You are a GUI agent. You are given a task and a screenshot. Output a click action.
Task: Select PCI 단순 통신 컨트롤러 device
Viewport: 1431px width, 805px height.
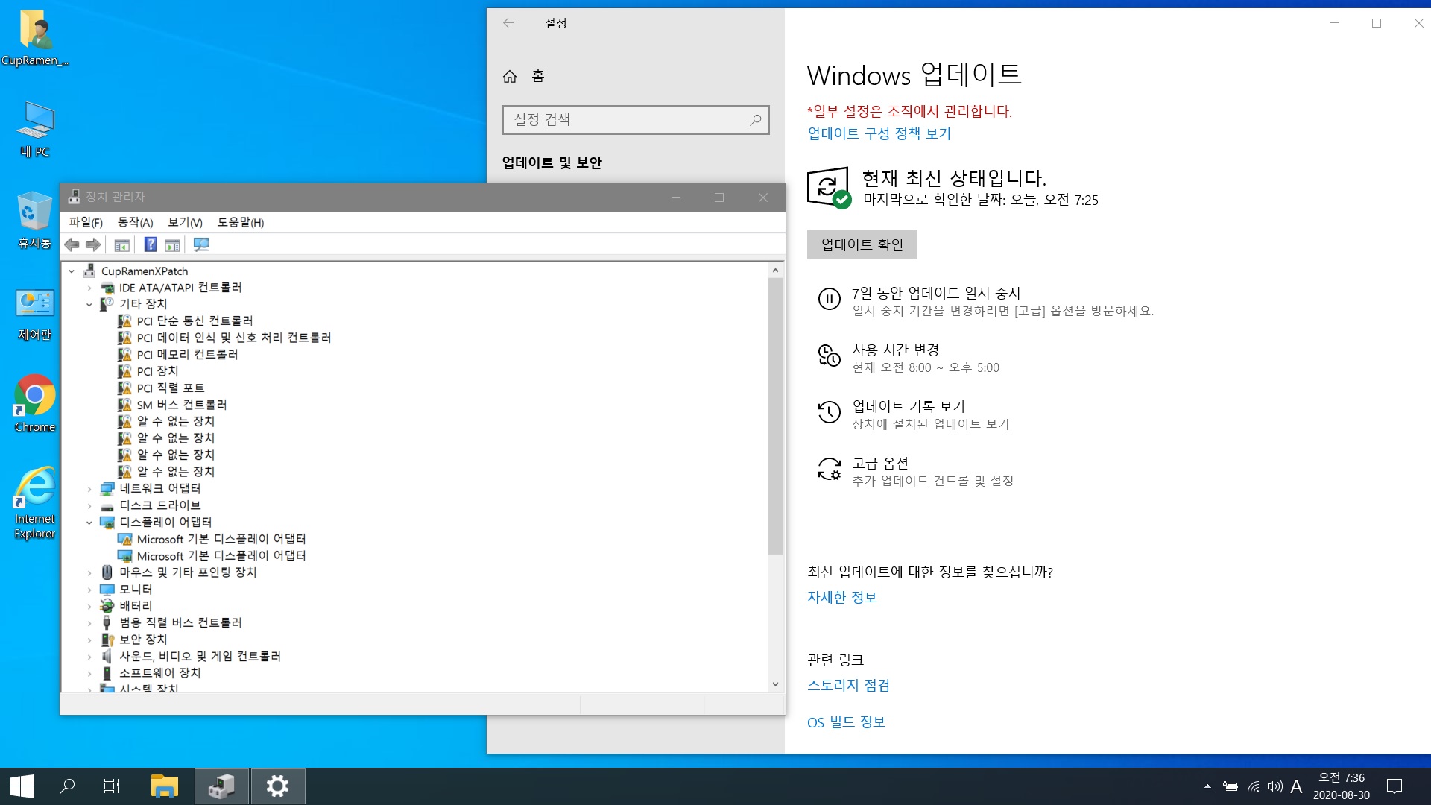pos(195,321)
